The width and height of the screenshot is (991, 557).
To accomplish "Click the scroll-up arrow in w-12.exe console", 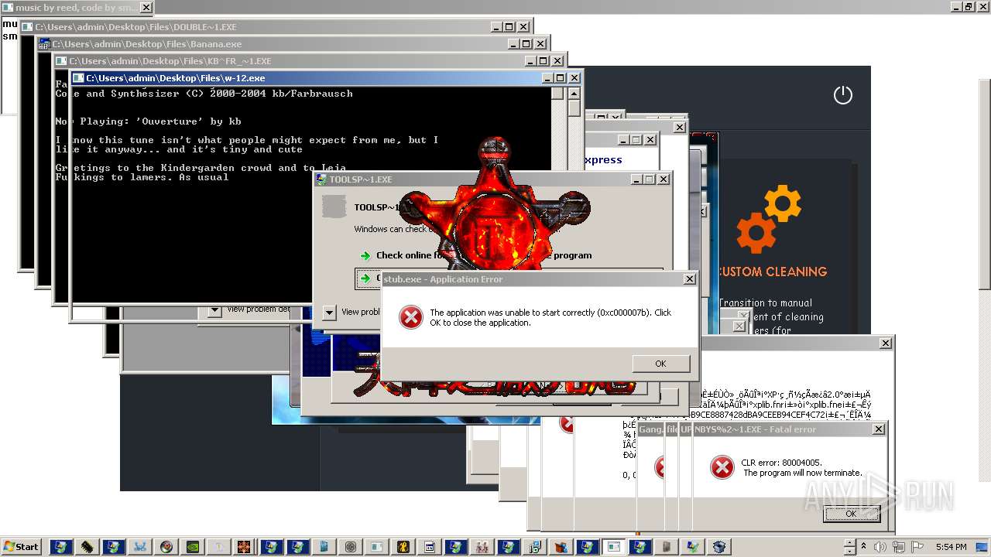I will 574,93.
